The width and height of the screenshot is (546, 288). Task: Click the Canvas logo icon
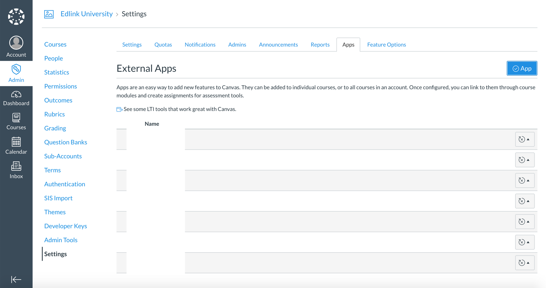16,17
